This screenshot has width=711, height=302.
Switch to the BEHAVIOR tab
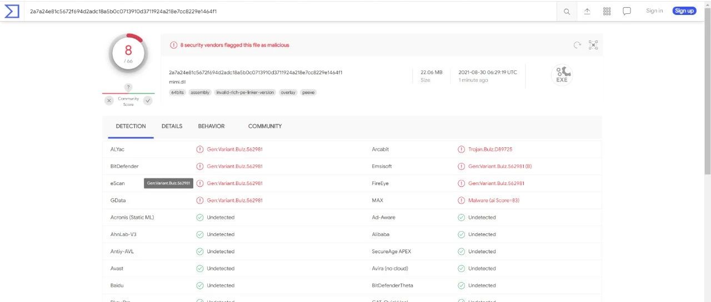[211, 126]
